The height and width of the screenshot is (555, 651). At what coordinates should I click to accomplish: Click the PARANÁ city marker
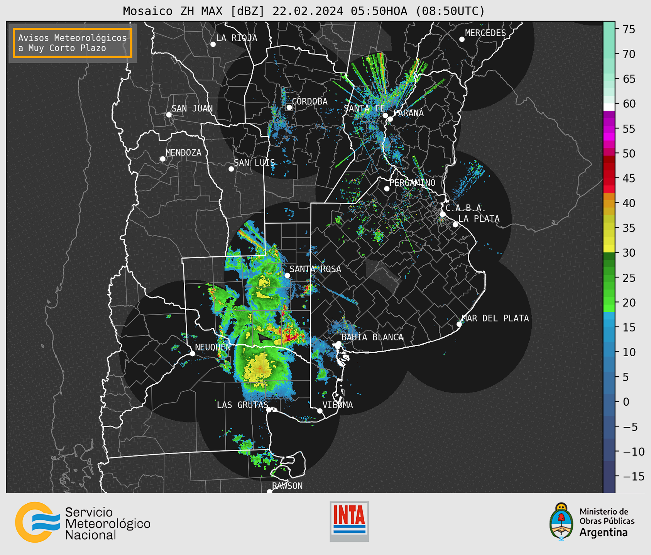coord(390,119)
